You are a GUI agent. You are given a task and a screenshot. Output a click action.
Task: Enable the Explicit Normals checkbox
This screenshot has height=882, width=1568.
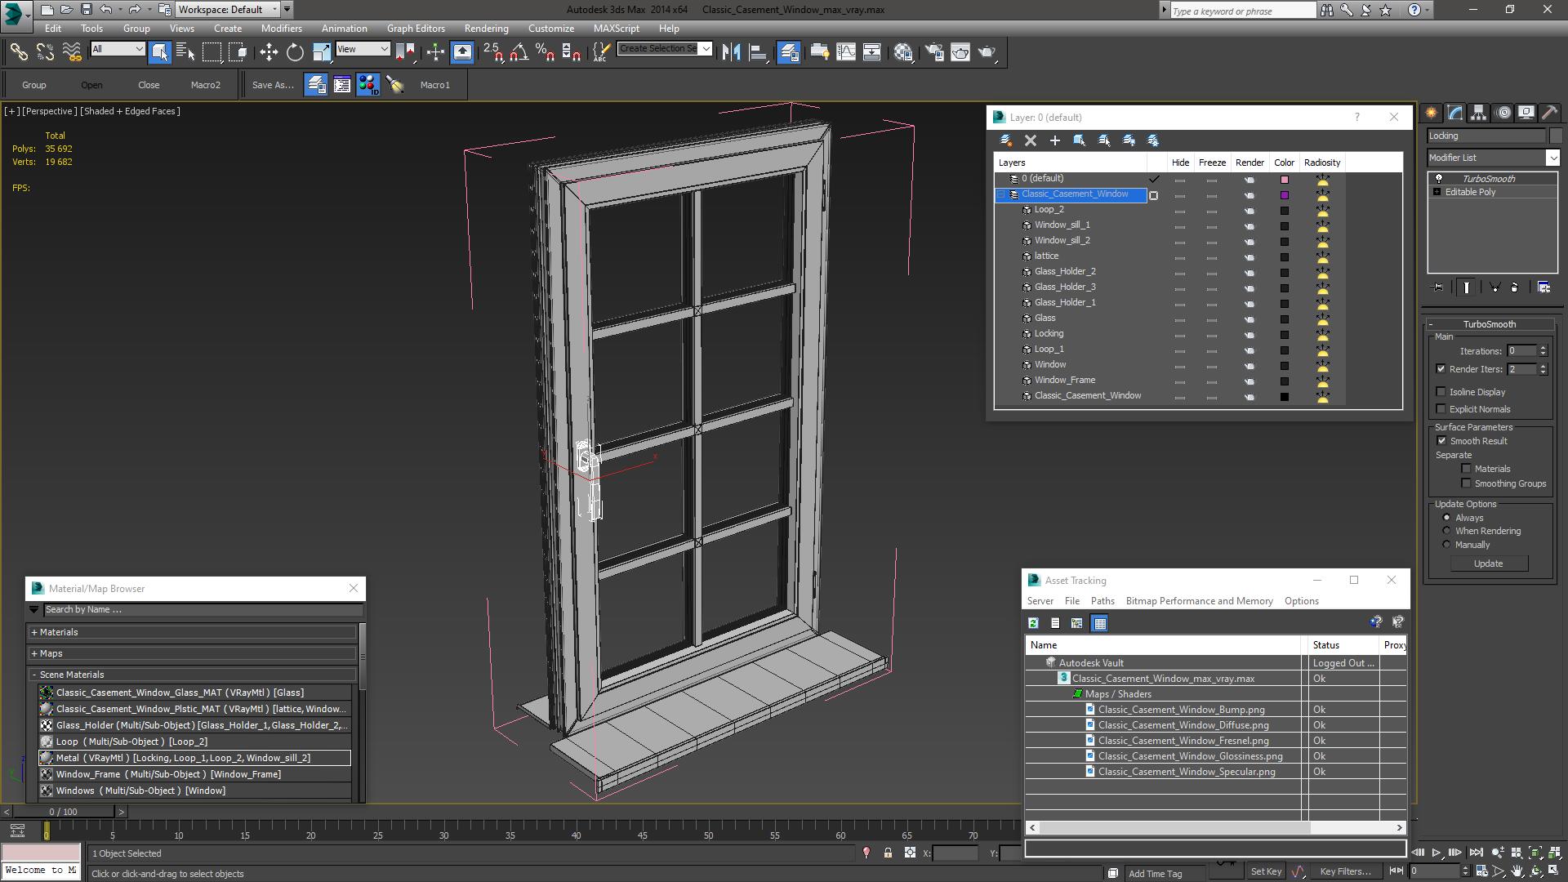[x=1441, y=409]
